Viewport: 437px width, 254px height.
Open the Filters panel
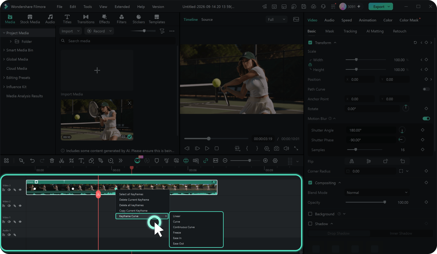tap(121, 19)
